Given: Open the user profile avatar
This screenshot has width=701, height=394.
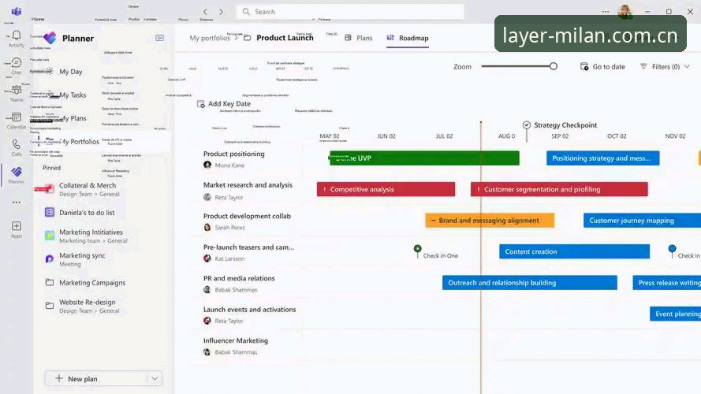Looking at the screenshot, I should [625, 11].
